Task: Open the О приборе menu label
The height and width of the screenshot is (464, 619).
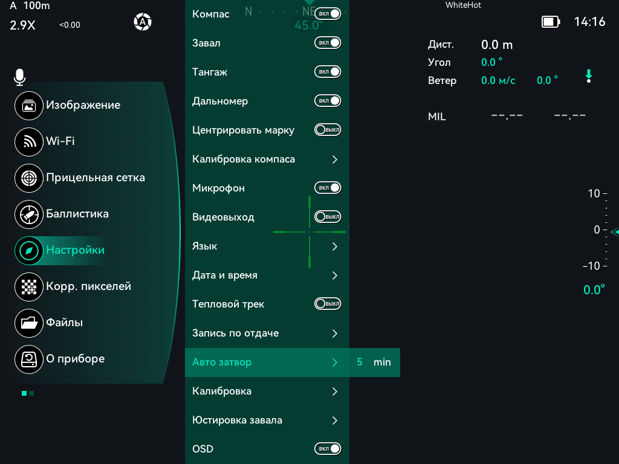Action: (76, 359)
